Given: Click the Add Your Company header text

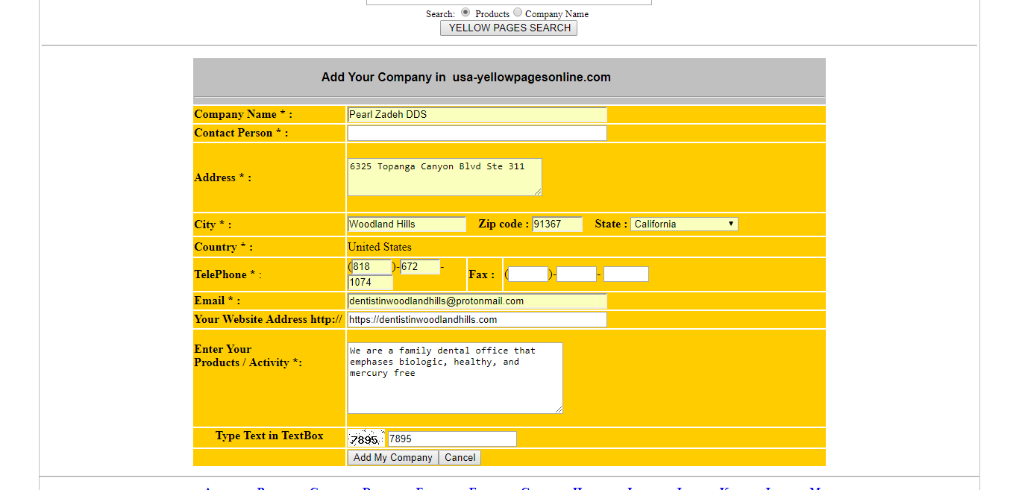Looking at the screenshot, I should pyautogui.click(x=466, y=78).
